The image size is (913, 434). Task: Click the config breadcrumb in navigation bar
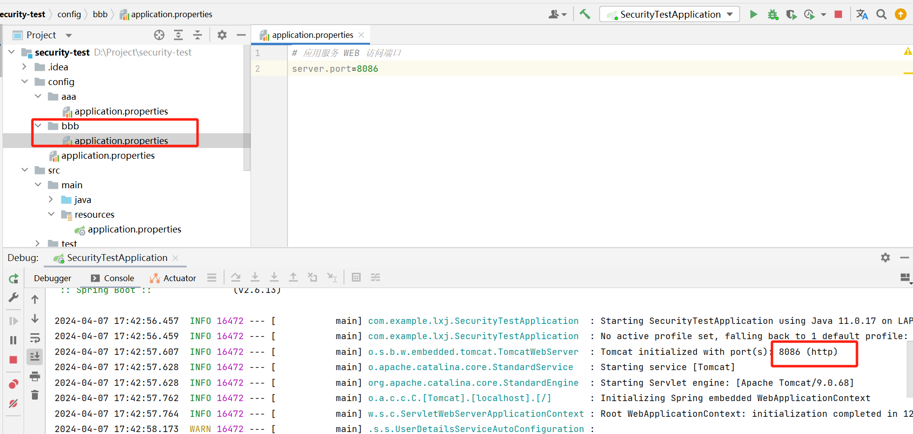pos(69,14)
